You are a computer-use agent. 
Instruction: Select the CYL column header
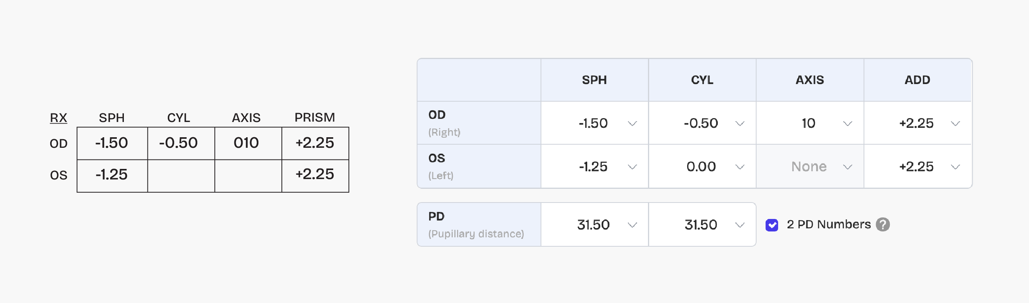tap(702, 80)
